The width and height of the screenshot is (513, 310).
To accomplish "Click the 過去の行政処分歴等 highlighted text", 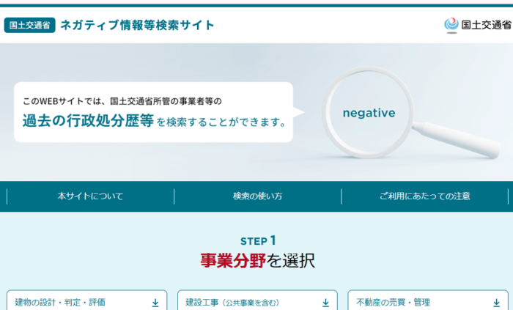I will pyautogui.click(x=87, y=122).
